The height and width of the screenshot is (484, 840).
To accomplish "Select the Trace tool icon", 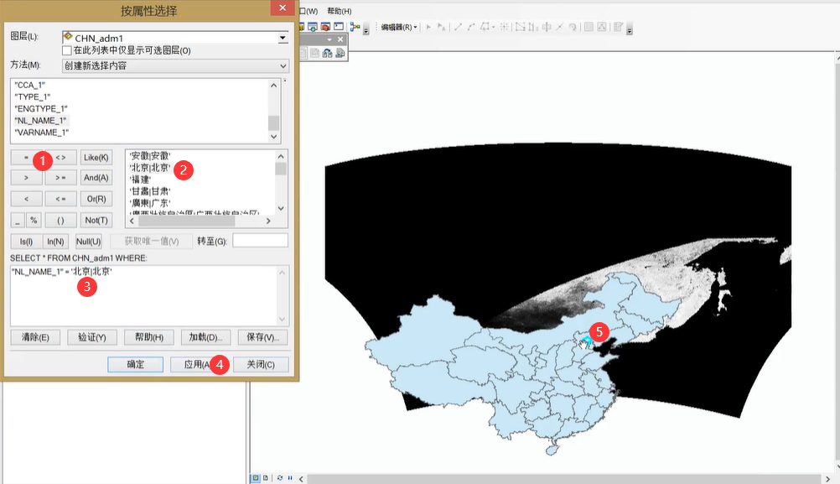I will click(485, 27).
